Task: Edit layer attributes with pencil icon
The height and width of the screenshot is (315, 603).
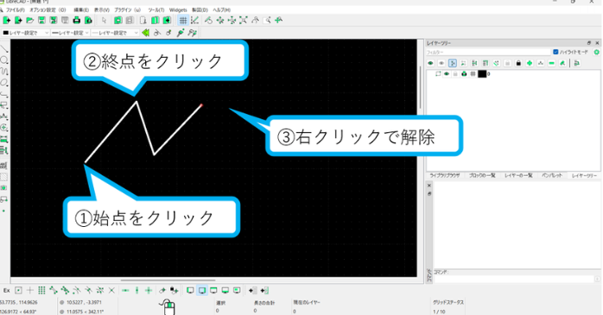Action: [x=562, y=63]
